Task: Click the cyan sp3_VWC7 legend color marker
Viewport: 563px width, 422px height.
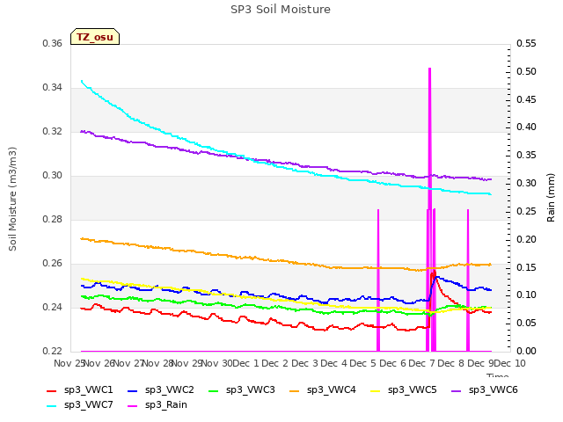Action: (52, 406)
